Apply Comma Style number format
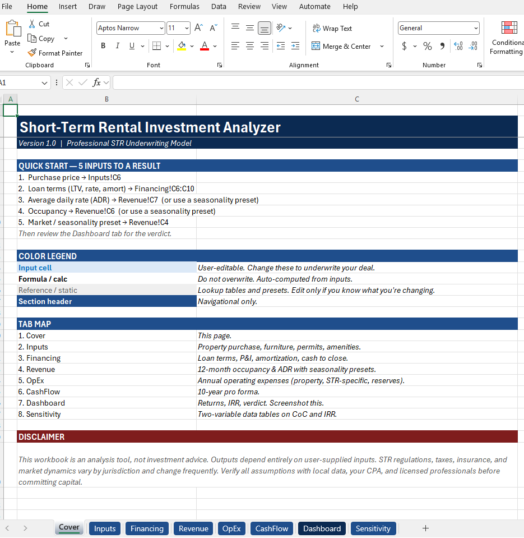Viewport: 524px width, 538px height. (x=442, y=46)
